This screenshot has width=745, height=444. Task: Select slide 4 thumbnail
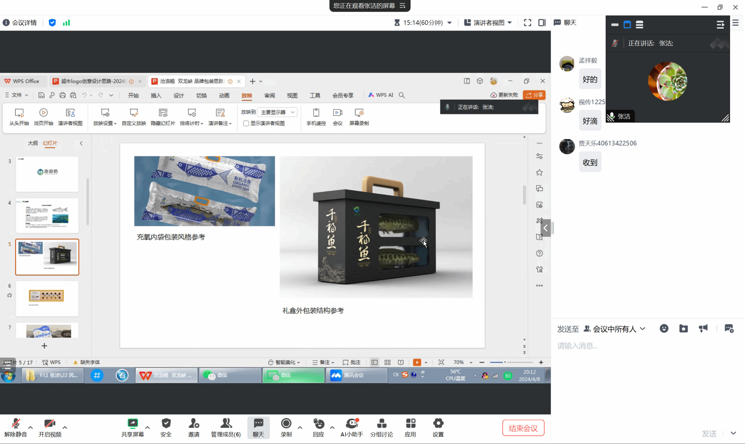coord(47,215)
